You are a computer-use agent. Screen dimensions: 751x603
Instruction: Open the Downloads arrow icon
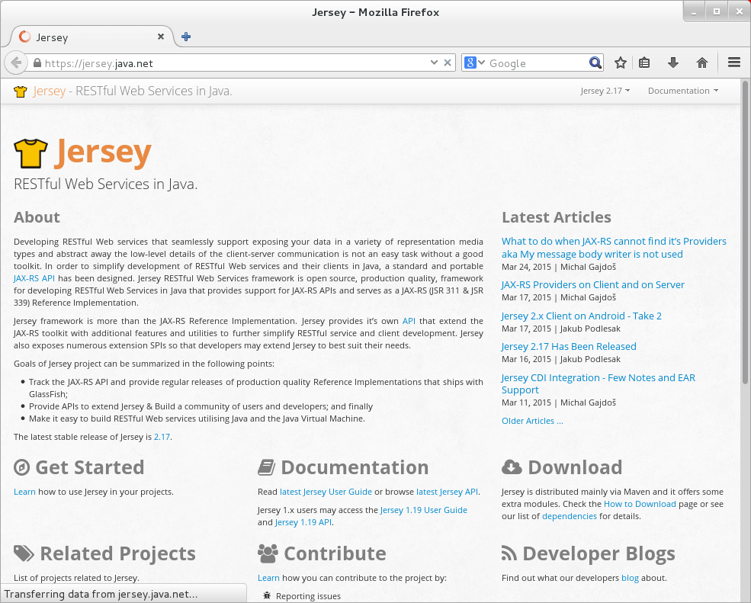click(x=673, y=63)
